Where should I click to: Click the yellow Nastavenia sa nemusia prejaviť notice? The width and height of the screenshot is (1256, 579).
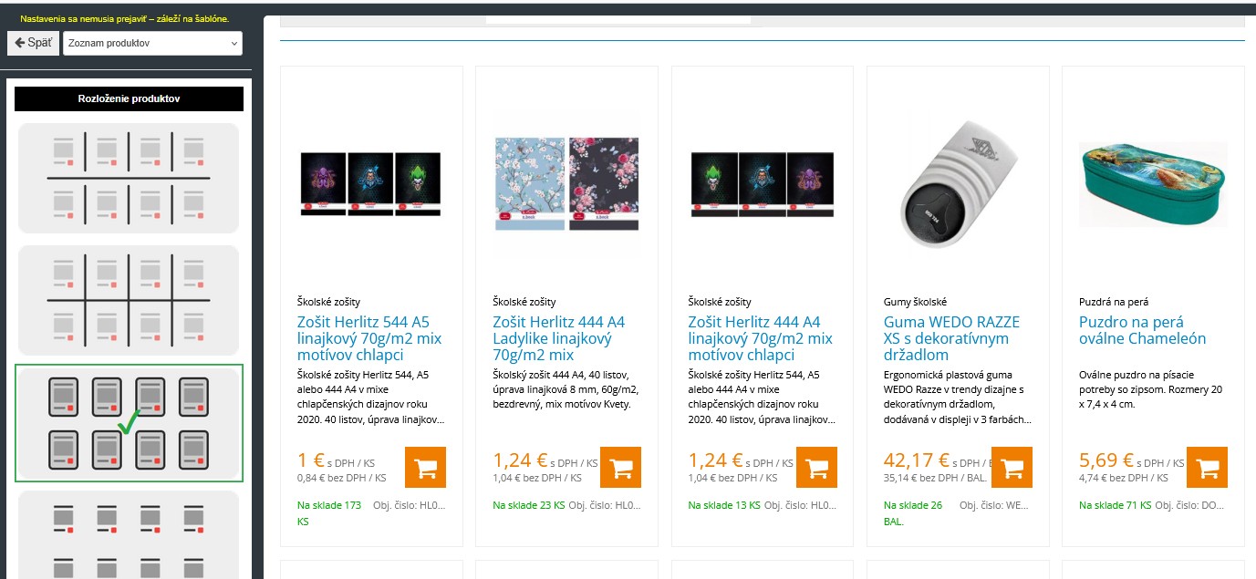pyautogui.click(x=125, y=18)
